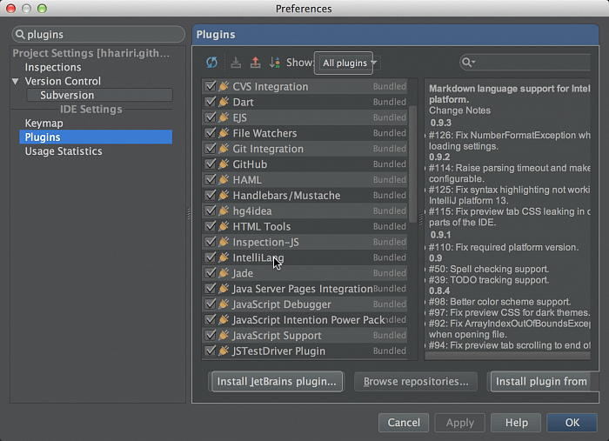Click the magnifier icon in plugin search
This screenshot has height=441, width=609.
coord(469,63)
